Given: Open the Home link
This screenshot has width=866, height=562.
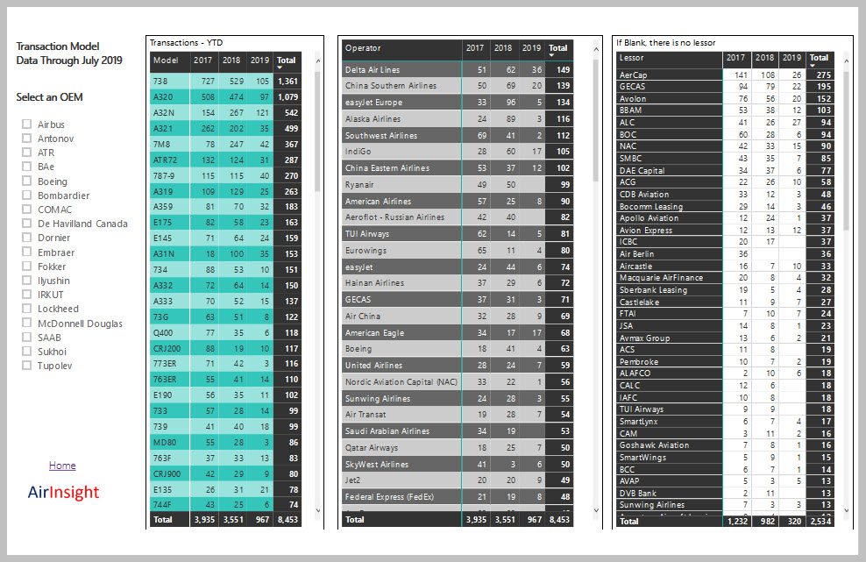Looking at the screenshot, I should [62, 466].
